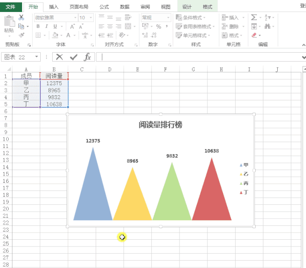This screenshot has height=268, width=306.
Task: Open the font name dropdown
Action: (x=75, y=18)
